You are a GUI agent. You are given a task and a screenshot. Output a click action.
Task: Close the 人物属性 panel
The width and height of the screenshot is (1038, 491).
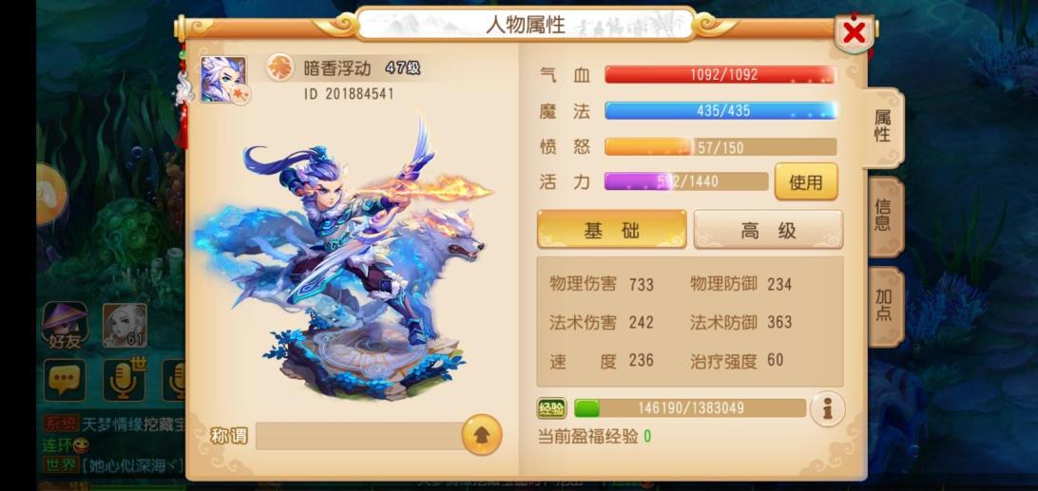(854, 31)
